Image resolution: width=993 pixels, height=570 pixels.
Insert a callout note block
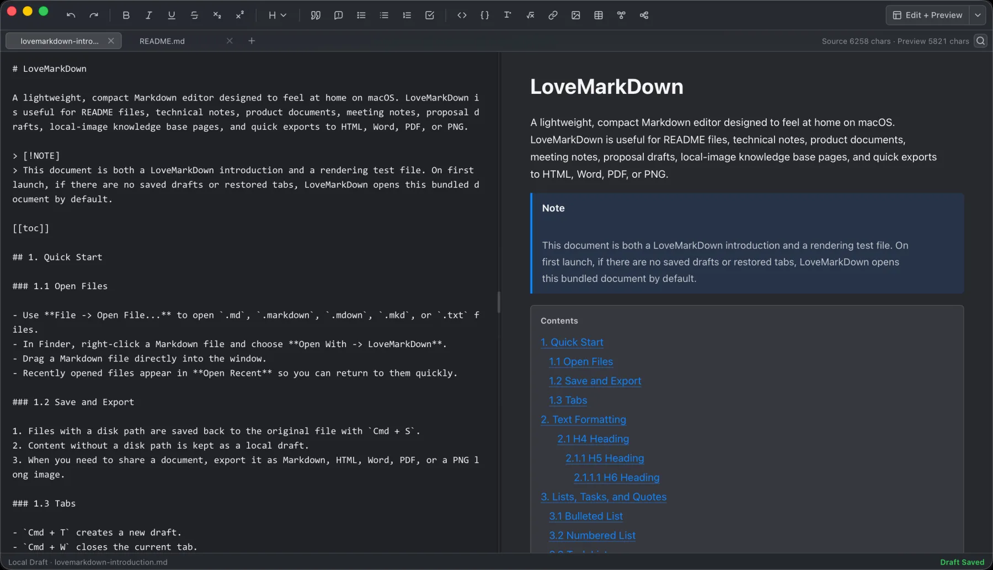coord(338,15)
